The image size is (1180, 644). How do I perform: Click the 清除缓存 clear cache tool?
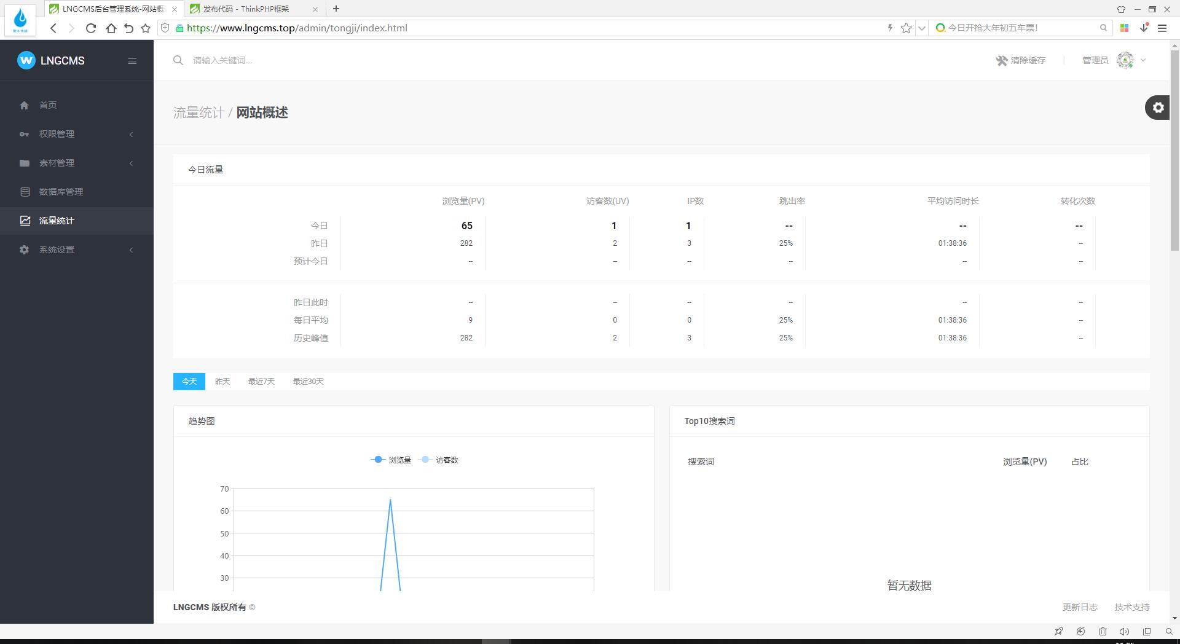point(1021,60)
